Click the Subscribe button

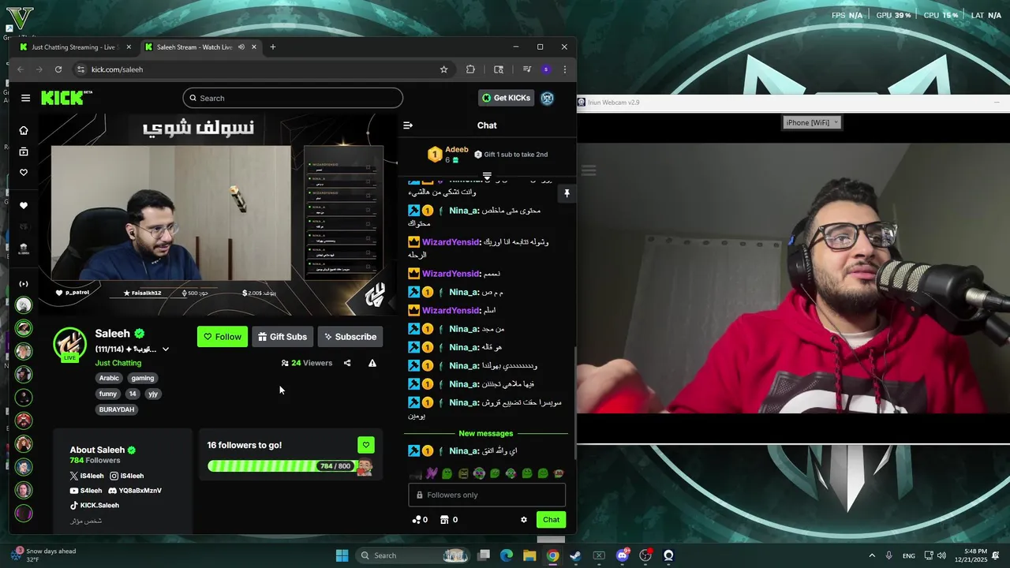[350, 337]
